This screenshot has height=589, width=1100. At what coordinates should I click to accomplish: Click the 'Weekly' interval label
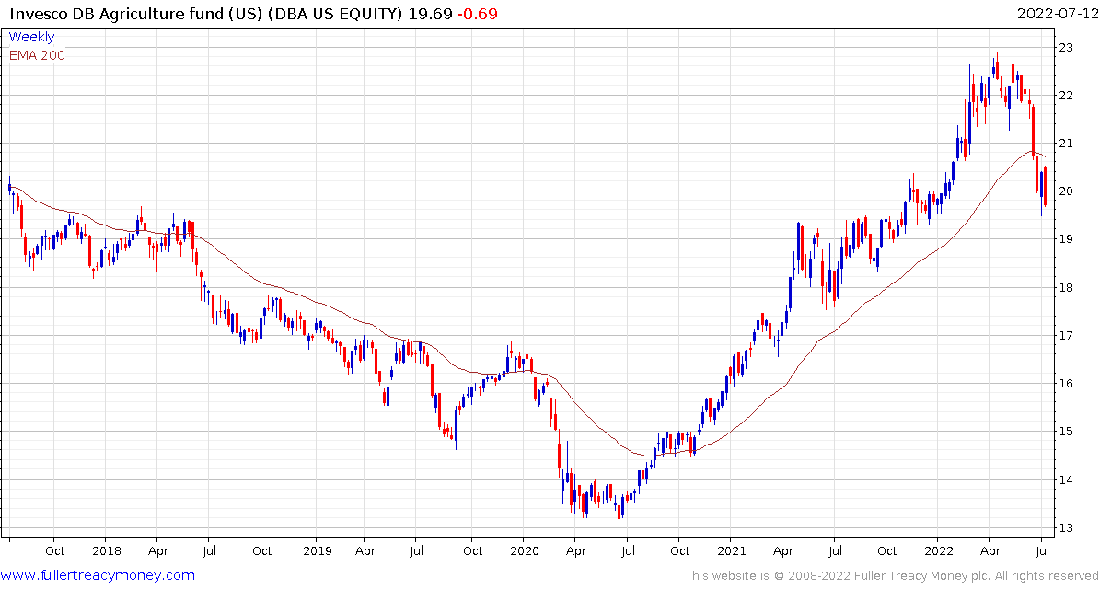click(x=31, y=38)
